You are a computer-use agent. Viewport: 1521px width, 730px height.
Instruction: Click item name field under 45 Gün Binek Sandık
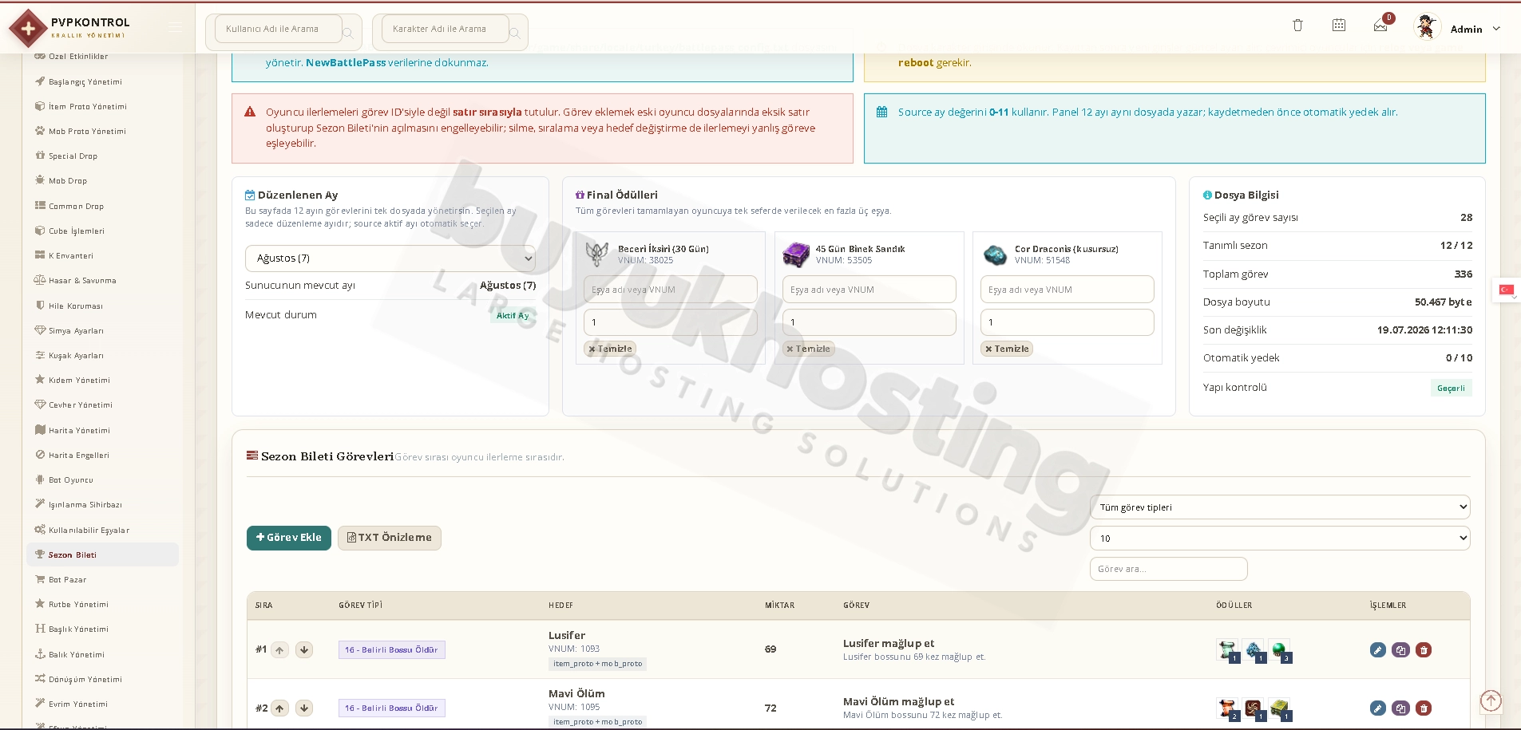(x=869, y=290)
